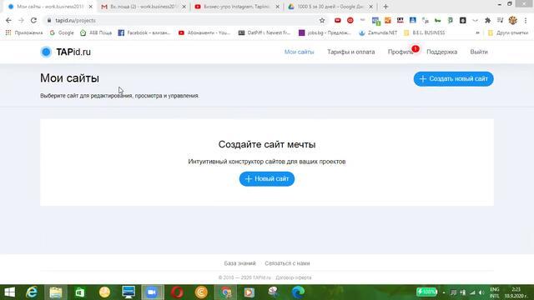Screen dimensions: 534x300
Task: Open the База знаний footer link
Action: point(239,263)
